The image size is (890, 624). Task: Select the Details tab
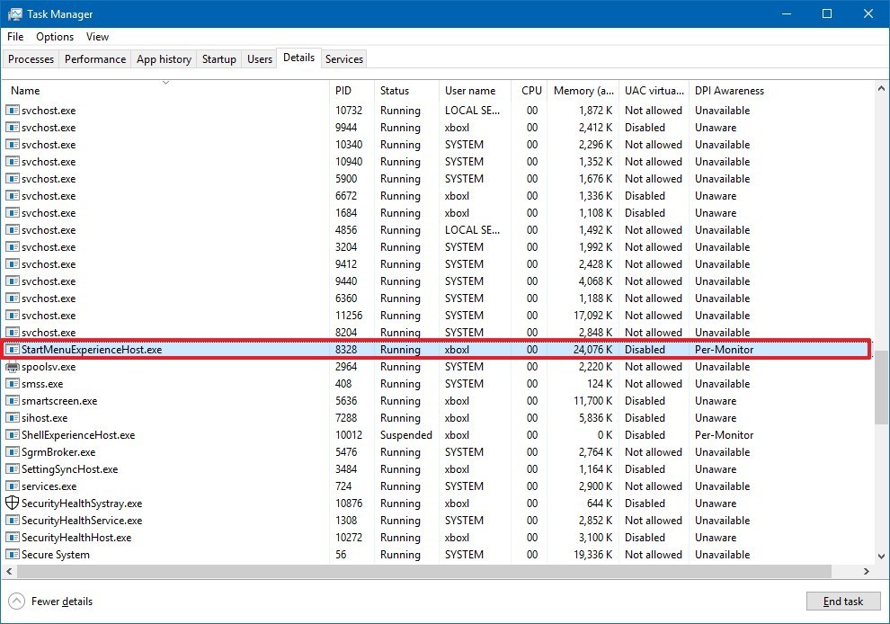pyautogui.click(x=298, y=58)
